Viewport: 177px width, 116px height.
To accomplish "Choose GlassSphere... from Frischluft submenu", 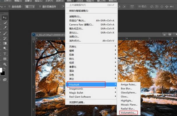I will [x=129, y=93].
